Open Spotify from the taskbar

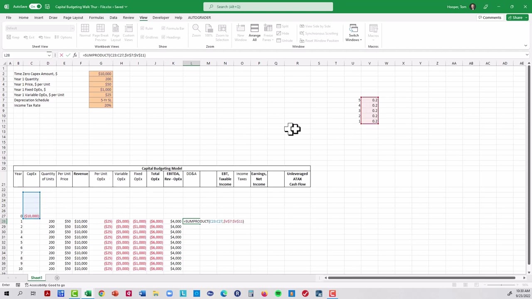pos(278,294)
